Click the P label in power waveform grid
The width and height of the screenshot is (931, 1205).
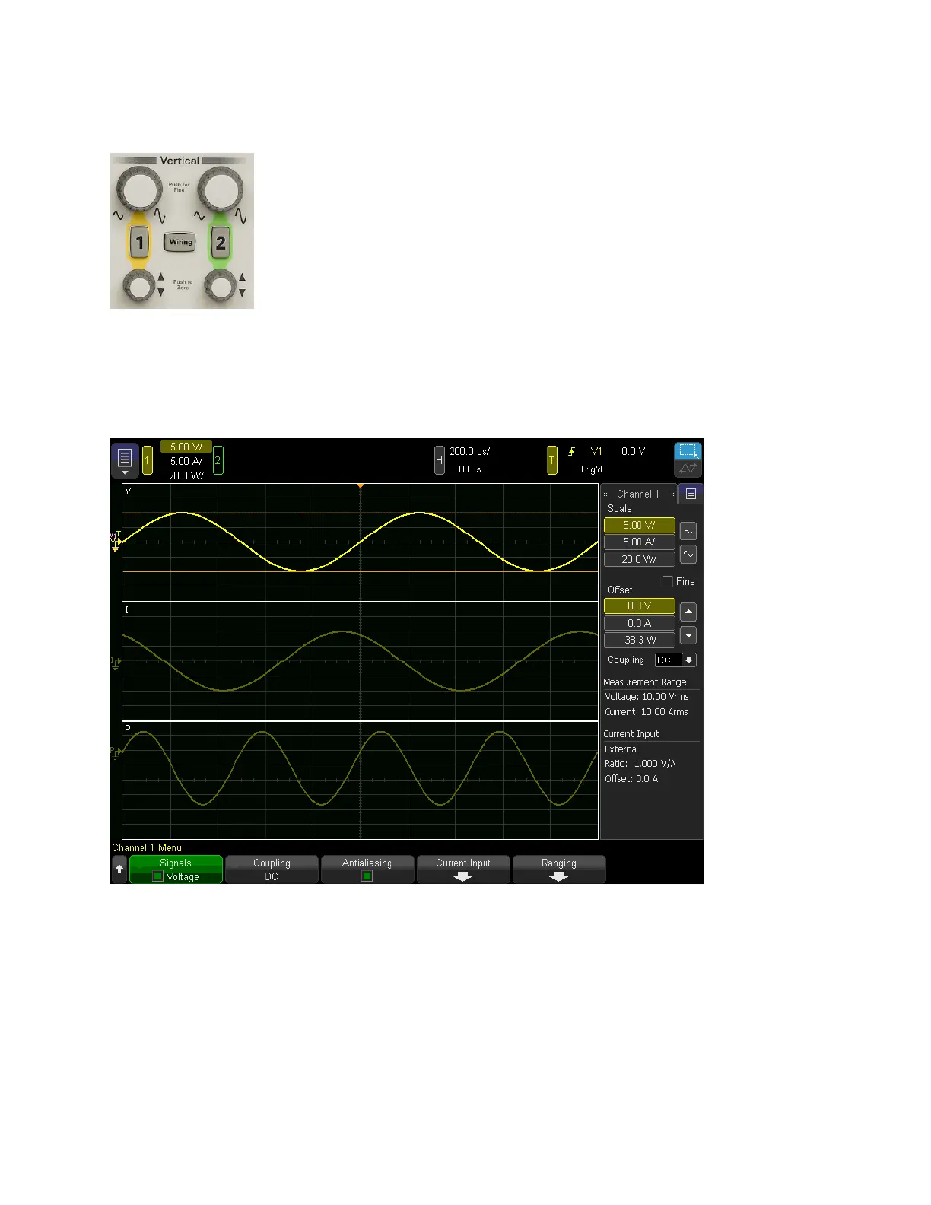coord(128,729)
